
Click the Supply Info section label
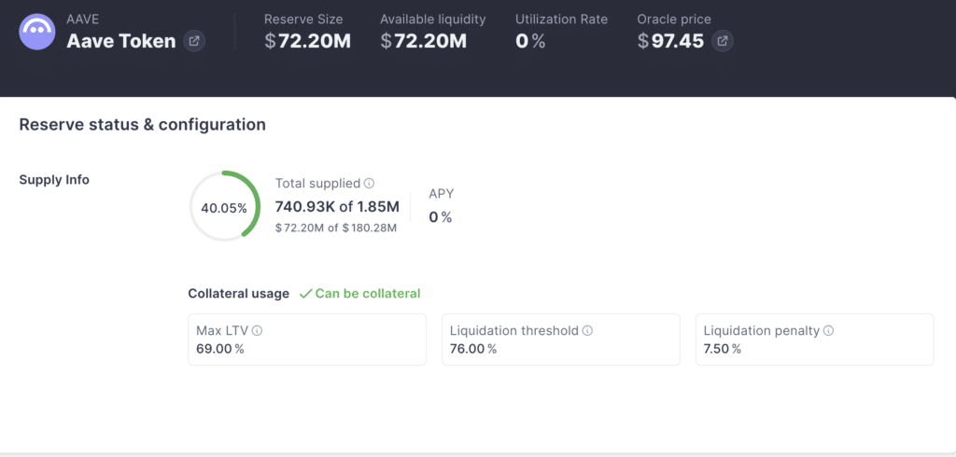[x=54, y=179]
